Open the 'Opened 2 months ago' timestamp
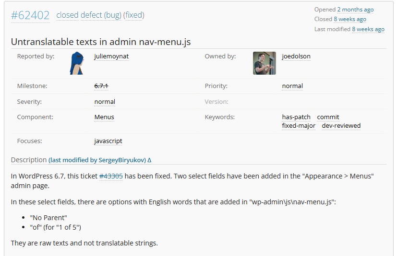397x256 pixels. tap(355, 10)
